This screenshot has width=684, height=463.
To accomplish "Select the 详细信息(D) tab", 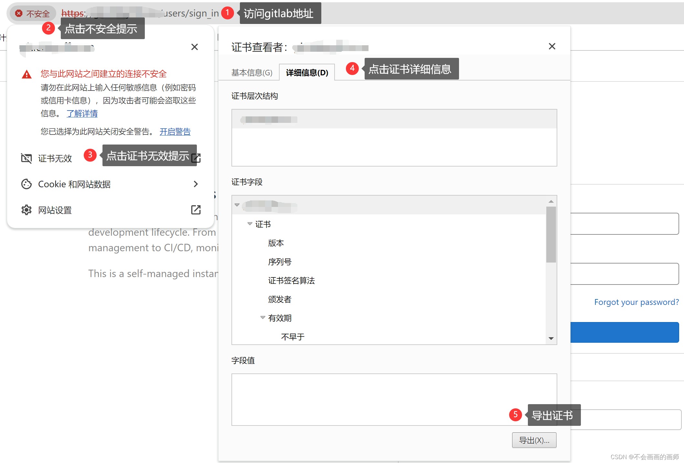I will [x=307, y=73].
